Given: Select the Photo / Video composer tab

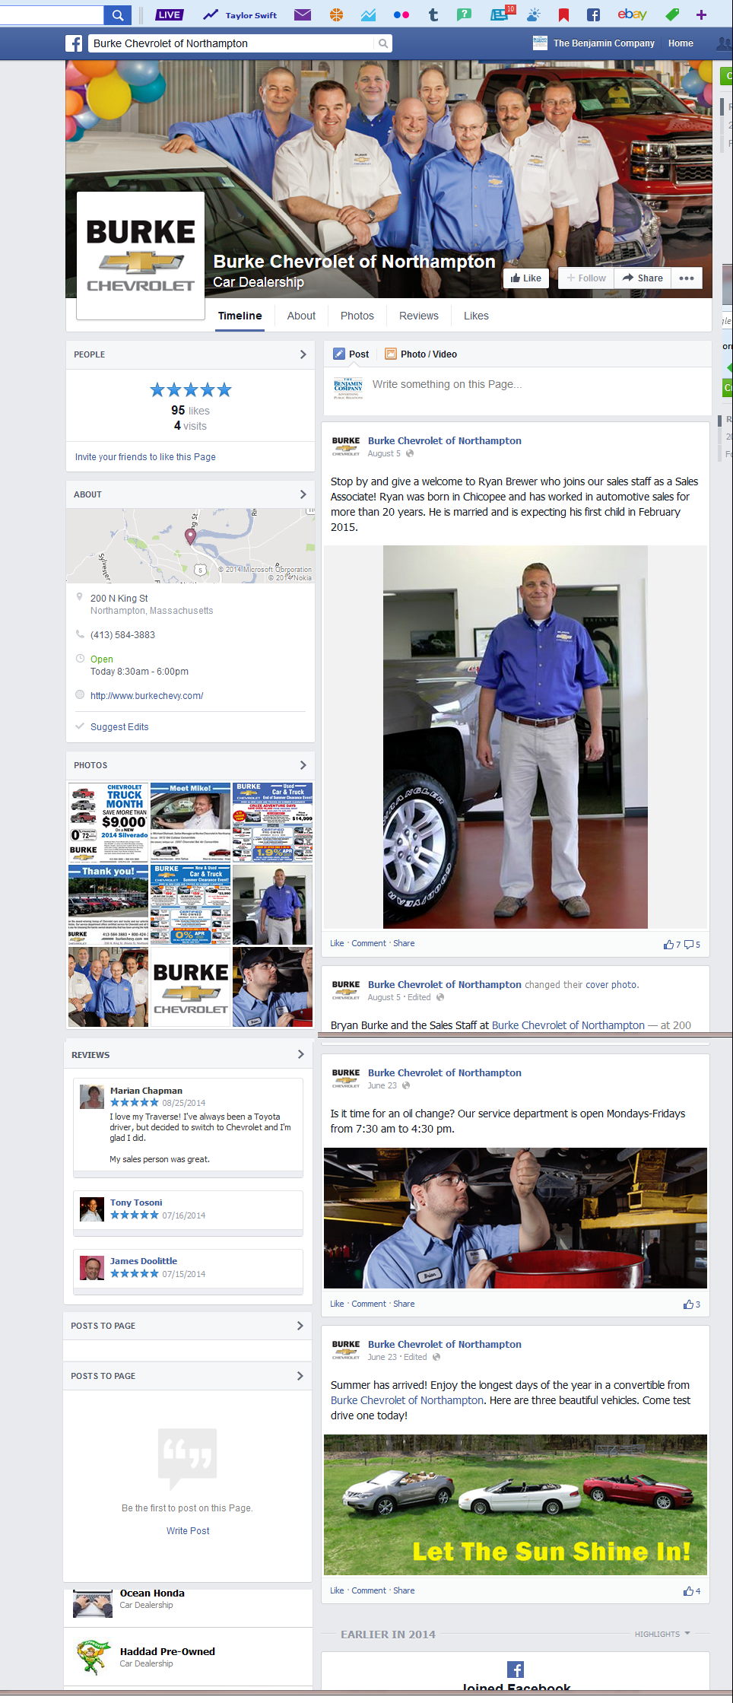Looking at the screenshot, I should tap(421, 354).
